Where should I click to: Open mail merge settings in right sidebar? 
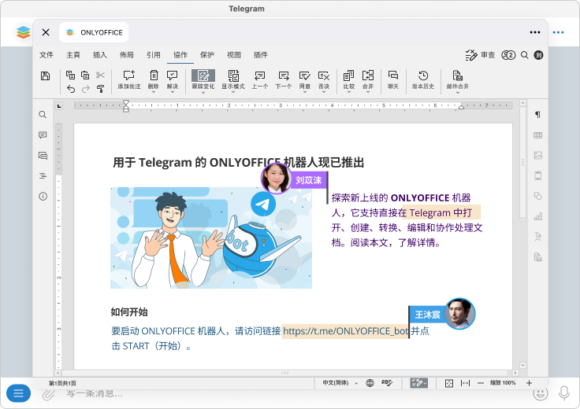[x=537, y=257]
